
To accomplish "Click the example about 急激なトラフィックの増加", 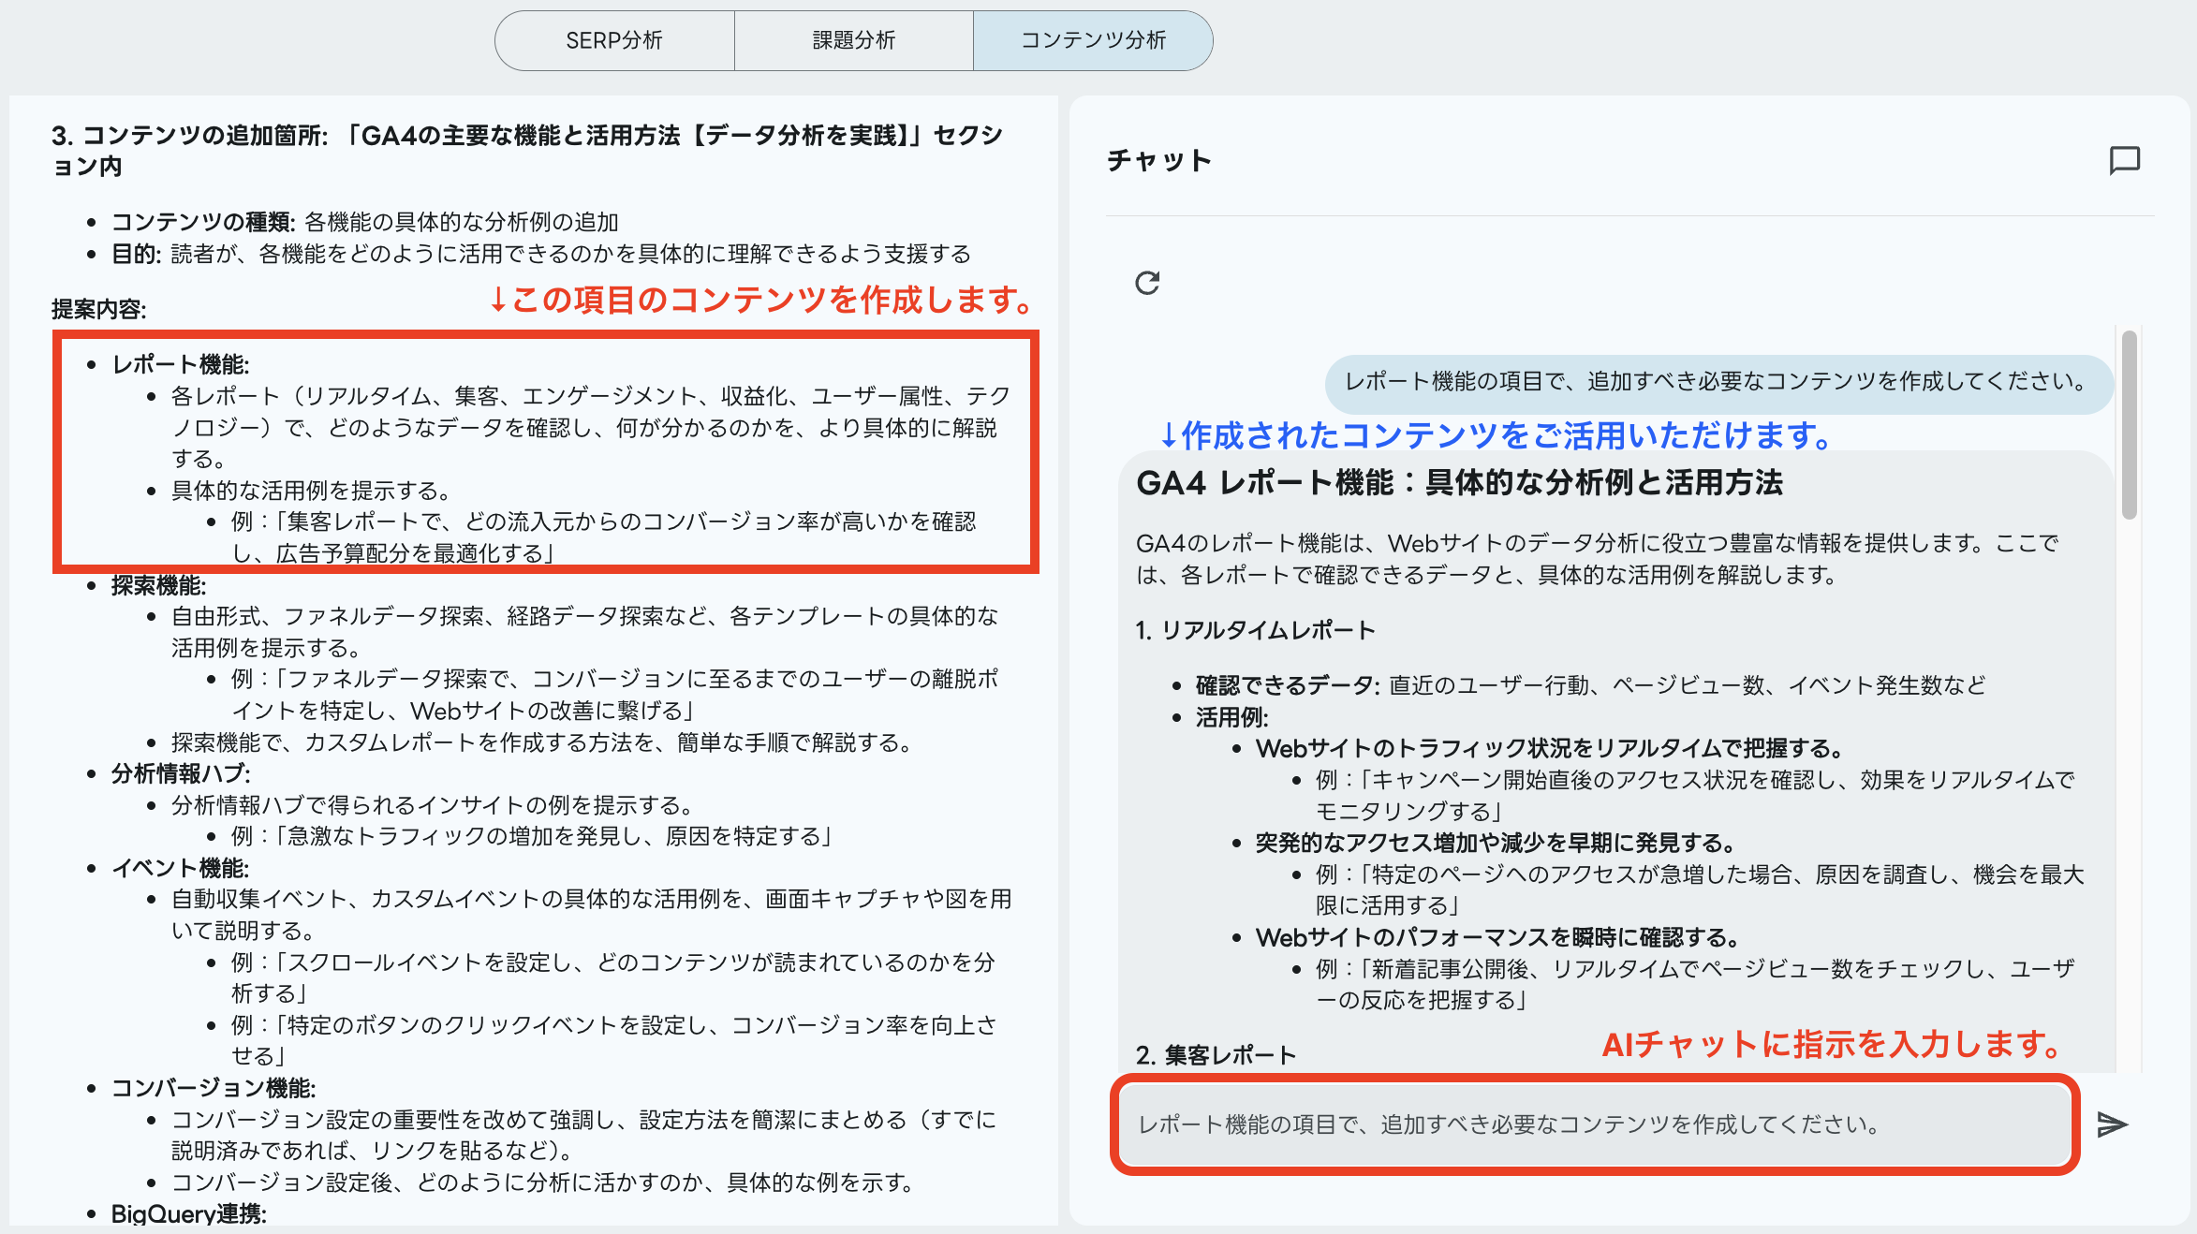I will point(532,836).
